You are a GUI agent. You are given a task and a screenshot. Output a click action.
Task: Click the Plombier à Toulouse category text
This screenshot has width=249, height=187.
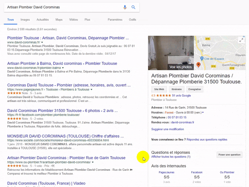tap(164, 100)
